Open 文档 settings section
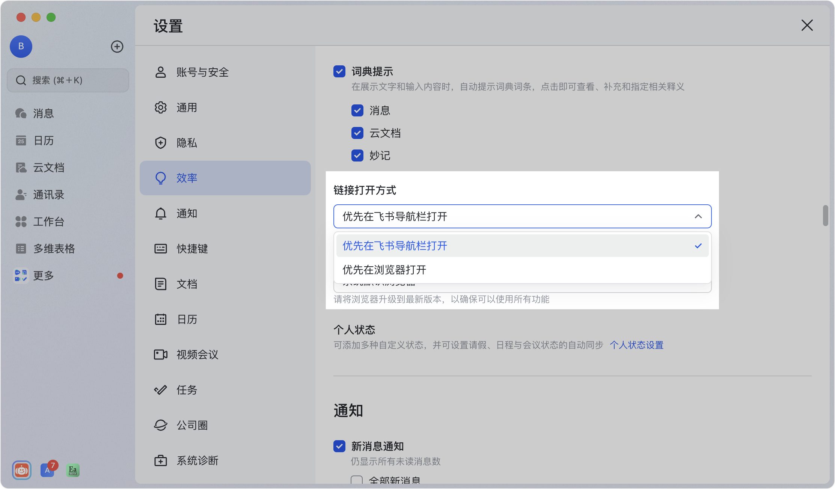This screenshot has height=489, width=835. (225, 284)
